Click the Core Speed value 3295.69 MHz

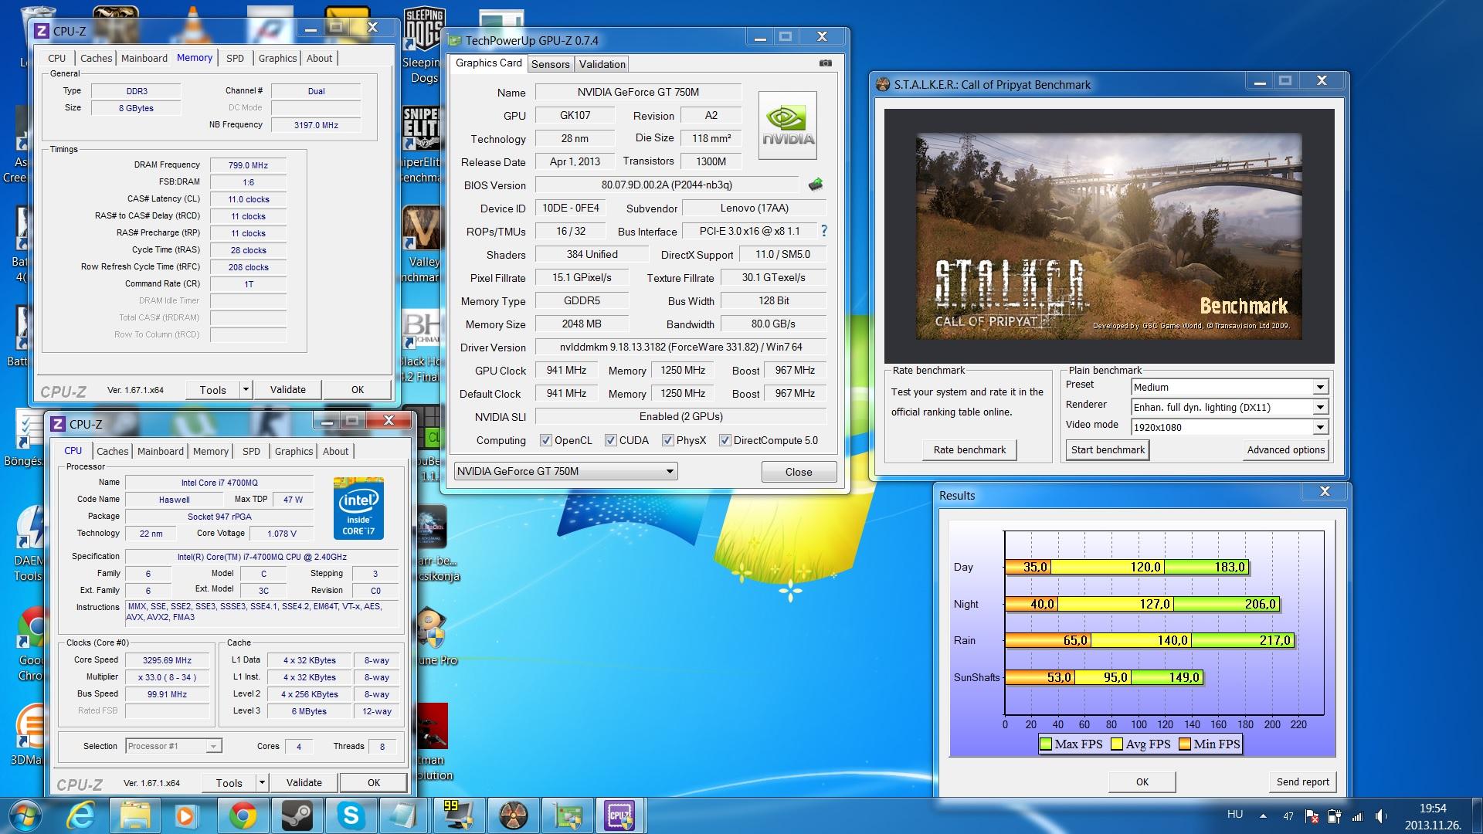point(167,660)
